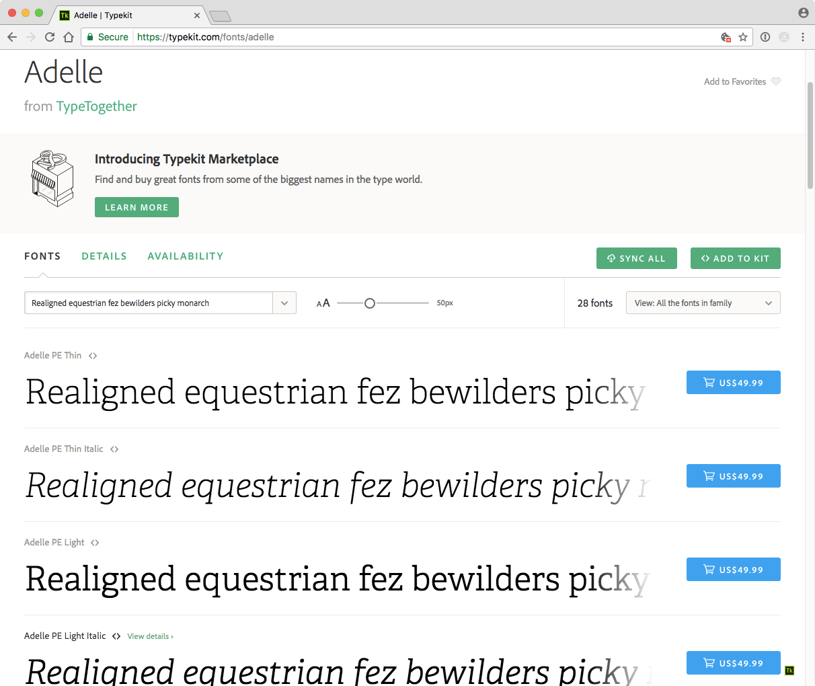Viewport: 815px width, 686px height.
Task: Buy Adelle PE Thin for US$49.99
Action: tap(733, 383)
